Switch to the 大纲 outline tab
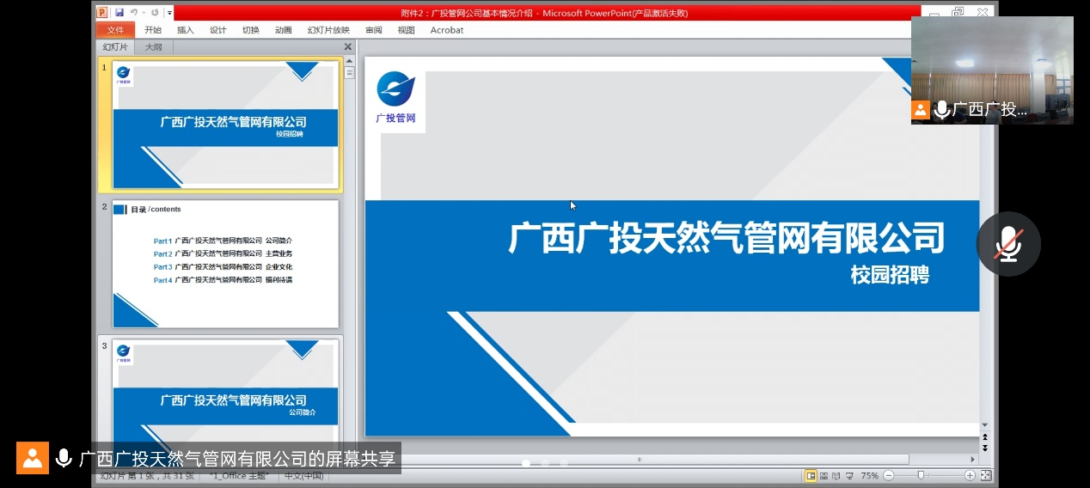1090x488 pixels. coord(153,47)
